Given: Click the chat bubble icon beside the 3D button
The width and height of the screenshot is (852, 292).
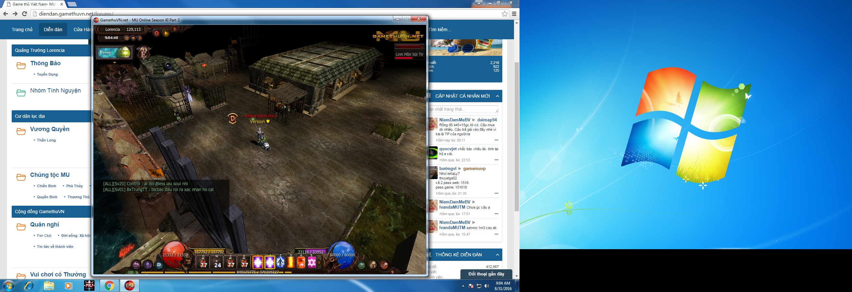Looking at the screenshot, I should tap(133, 38).
